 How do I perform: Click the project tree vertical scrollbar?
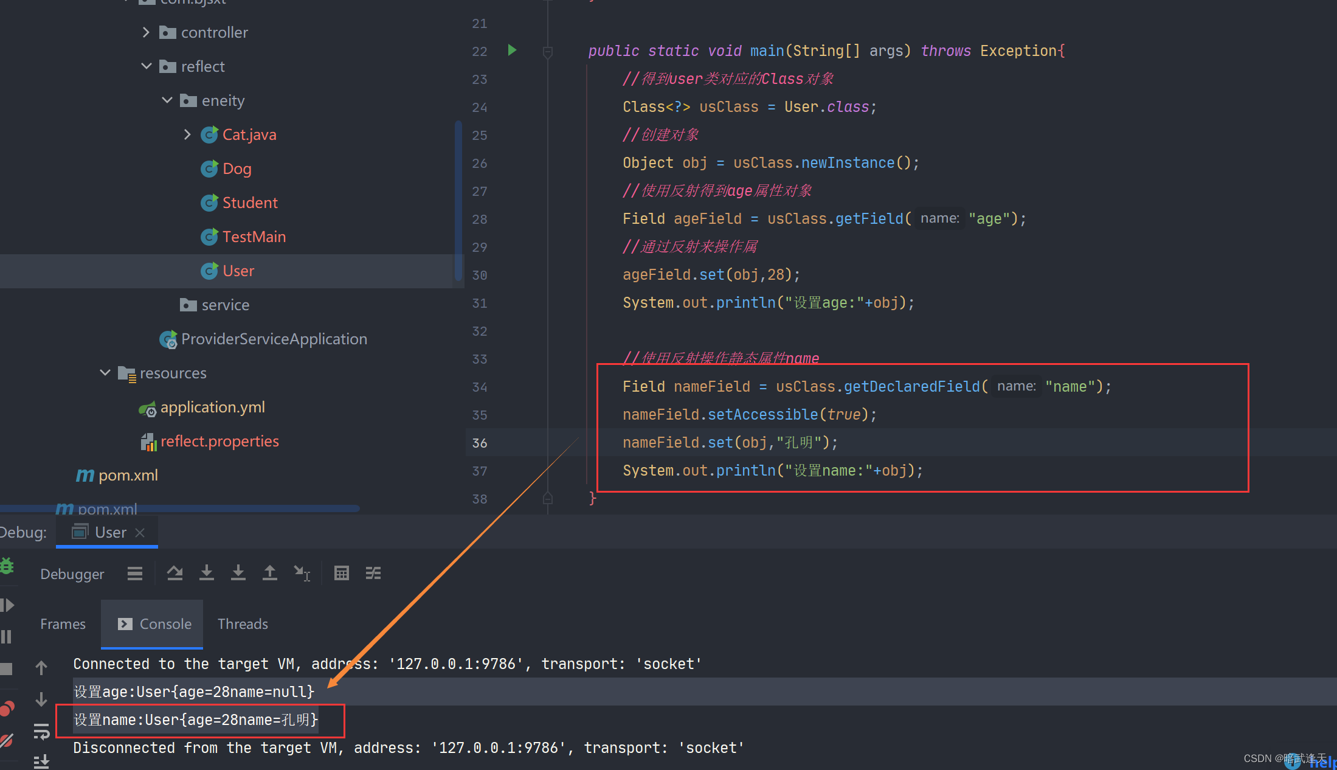(x=458, y=201)
